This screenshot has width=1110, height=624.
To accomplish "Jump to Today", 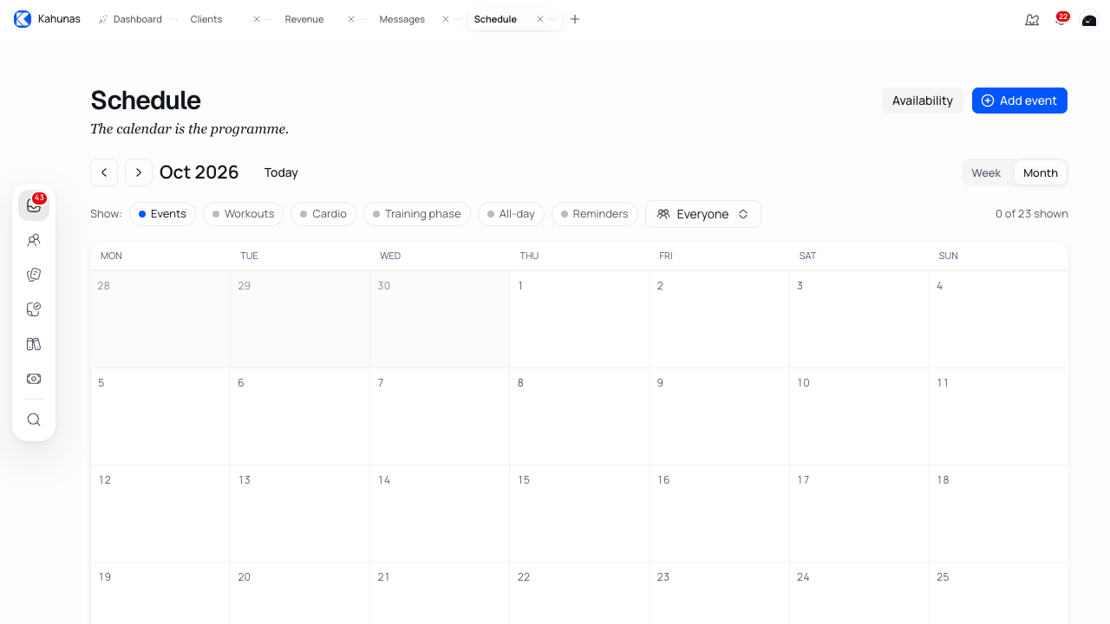I will (281, 172).
